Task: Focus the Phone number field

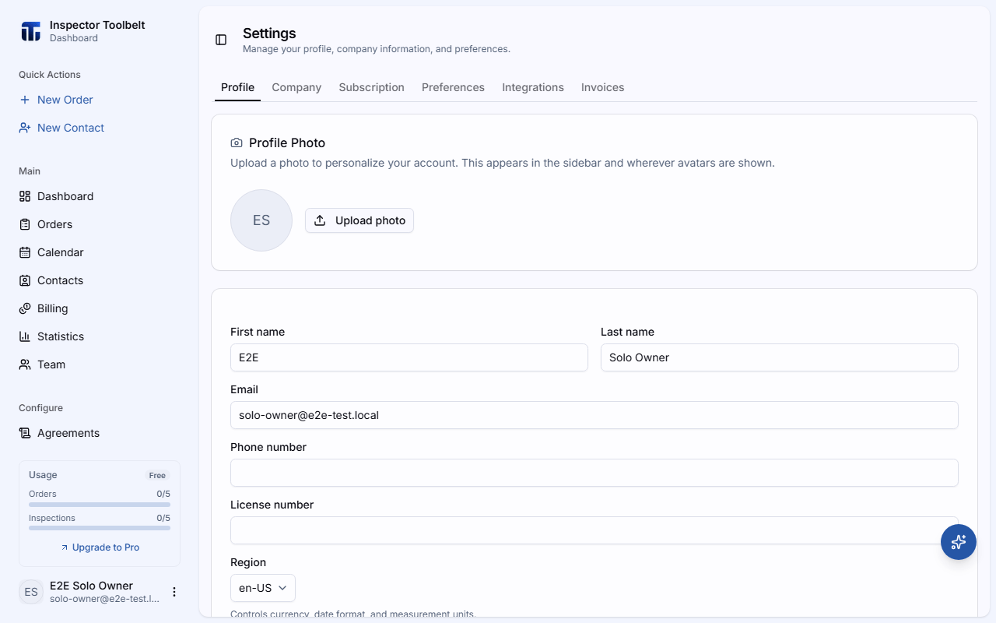Action: 594,473
